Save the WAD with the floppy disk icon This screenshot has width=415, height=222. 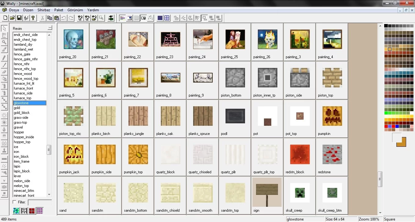pyautogui.click(x=19, y=18)
